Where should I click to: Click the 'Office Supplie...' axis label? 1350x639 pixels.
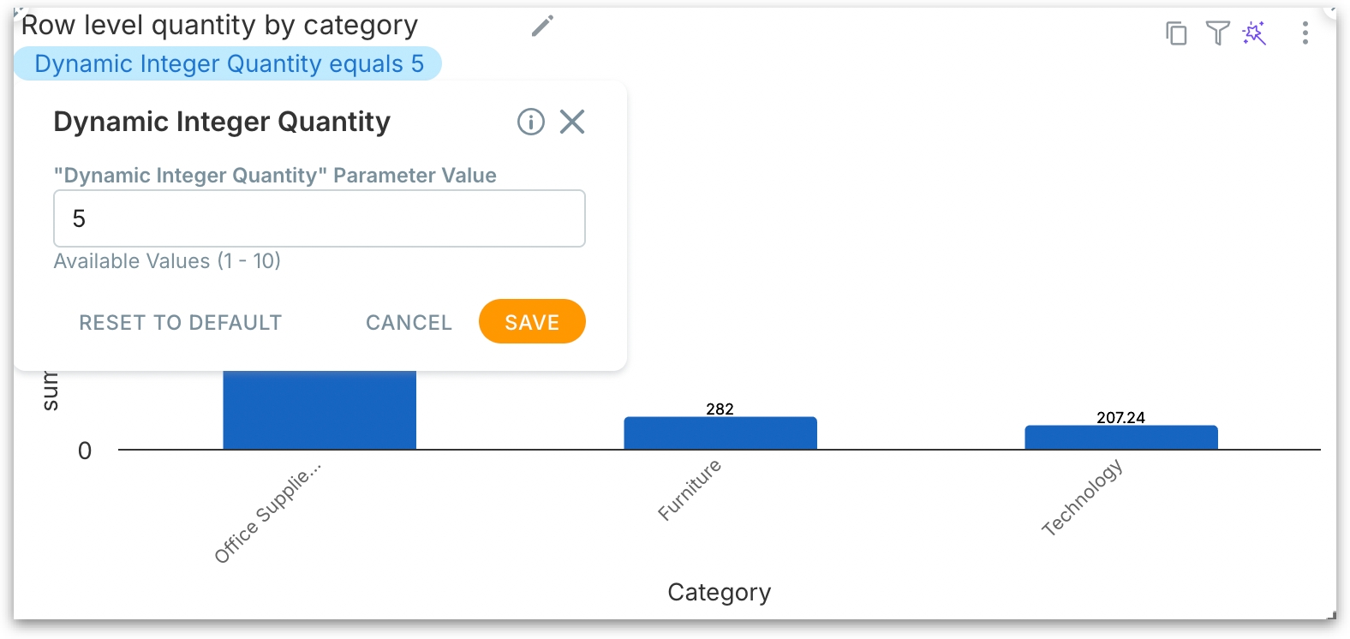[268, 513]
